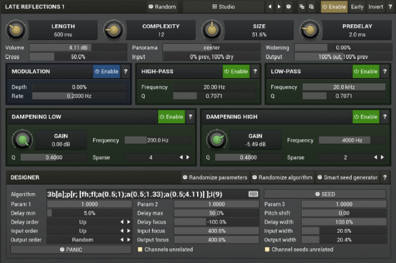The image size is (396, 263).
Task: Click the keyboard icon beside Algorithm field
Action: click(x=253, y=194)
